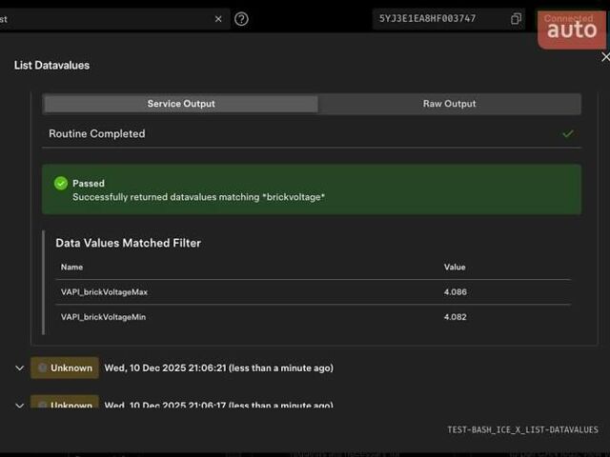Click the Value column header
Viewport: 610px width, 457px height.
(x=455, y=268)
